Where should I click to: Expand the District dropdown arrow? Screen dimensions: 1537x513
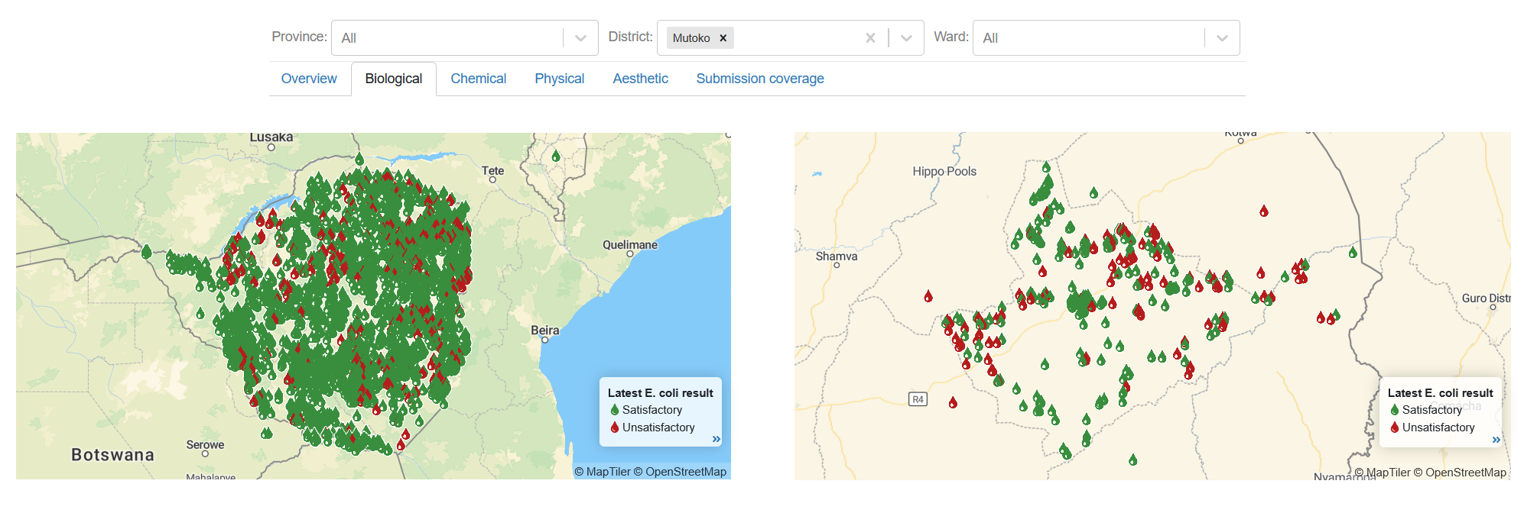[906, 38]
